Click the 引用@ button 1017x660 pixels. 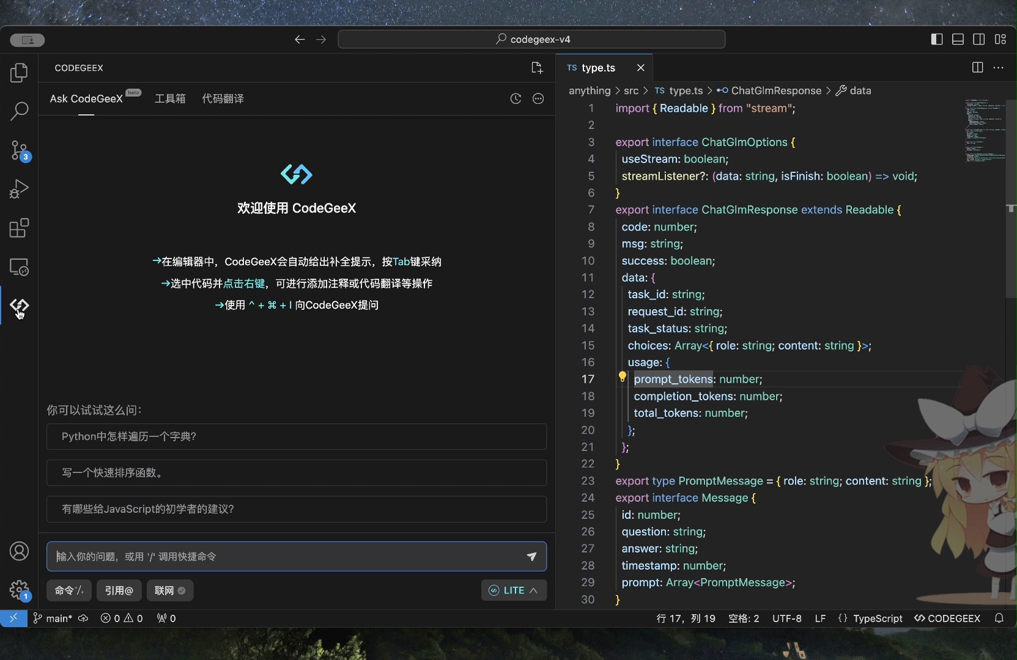tap(119, 590)
